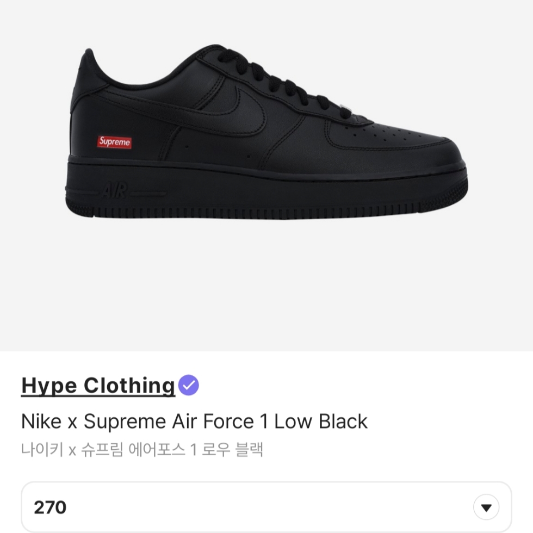Open the size selector box
The height and width of the screenshot is (533, 533).
coord(266,507)
